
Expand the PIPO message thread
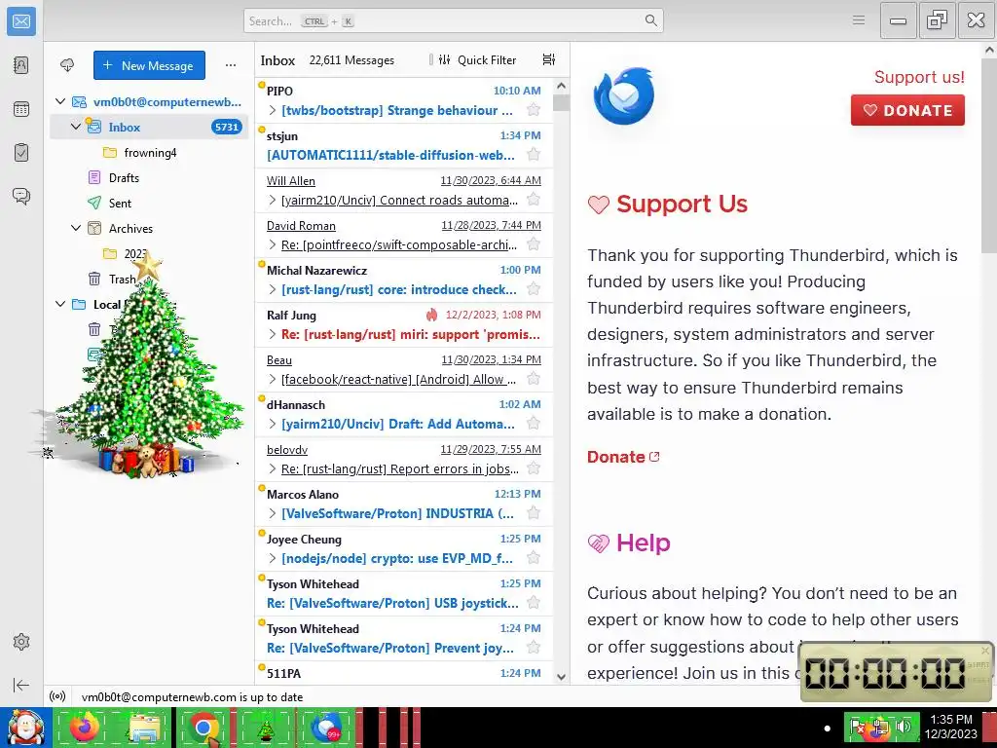[x=273, y=110]
